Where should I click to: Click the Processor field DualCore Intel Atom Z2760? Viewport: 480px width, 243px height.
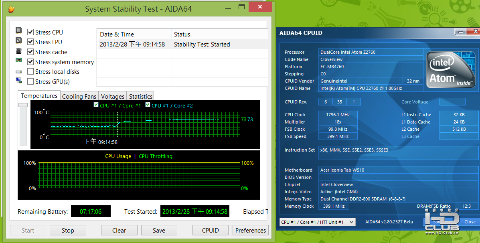pyautogui.click(x=371, y=52)
